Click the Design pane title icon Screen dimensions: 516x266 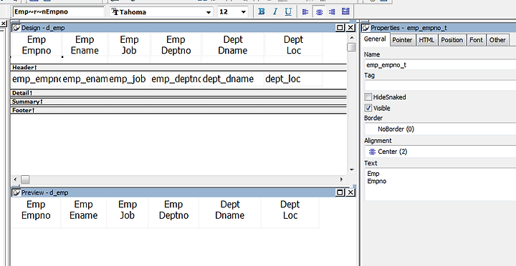click(x=16, y=28)
